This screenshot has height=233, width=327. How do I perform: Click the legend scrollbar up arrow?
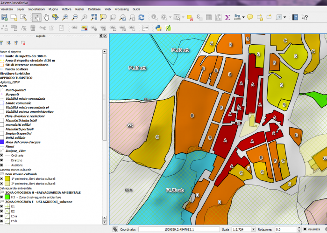click(105, 51)
